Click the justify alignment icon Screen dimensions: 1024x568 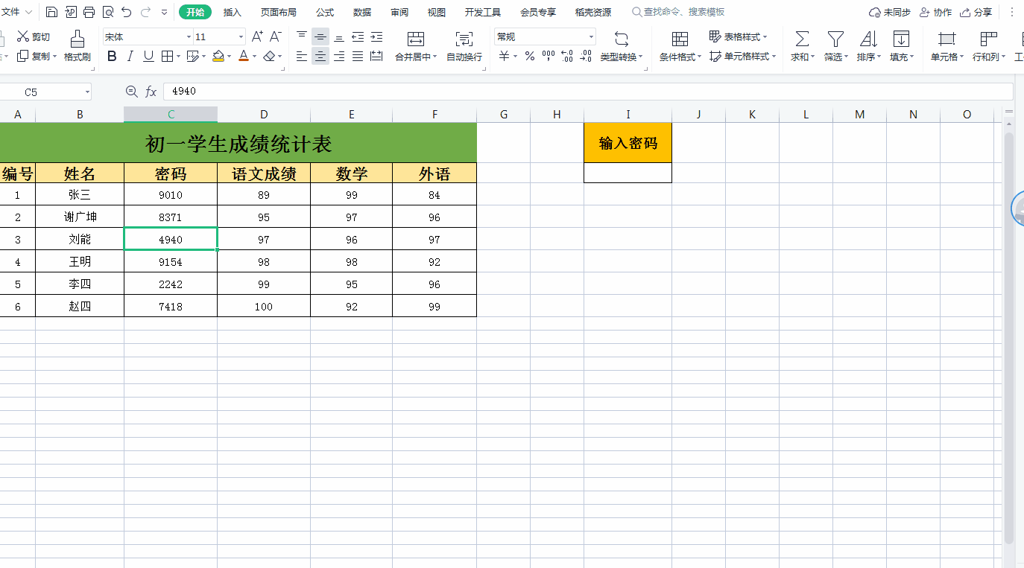point(358,56)
